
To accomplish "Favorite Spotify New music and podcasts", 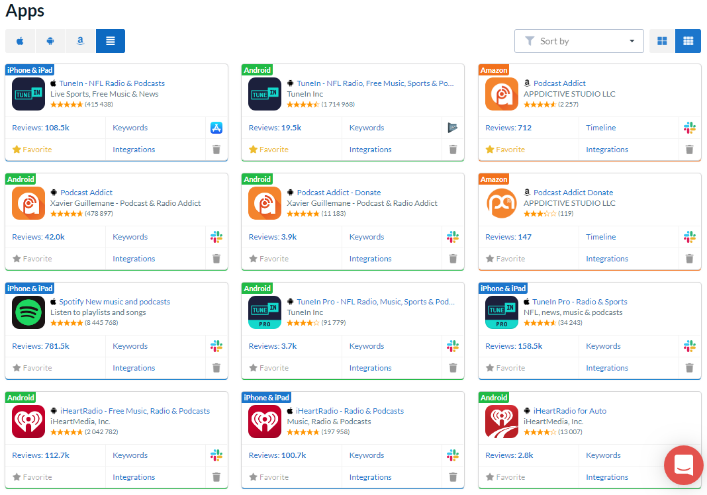I will point(32,367).
